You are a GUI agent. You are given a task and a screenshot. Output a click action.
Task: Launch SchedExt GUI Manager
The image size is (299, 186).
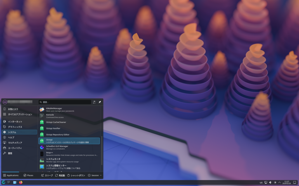[69, 147]
